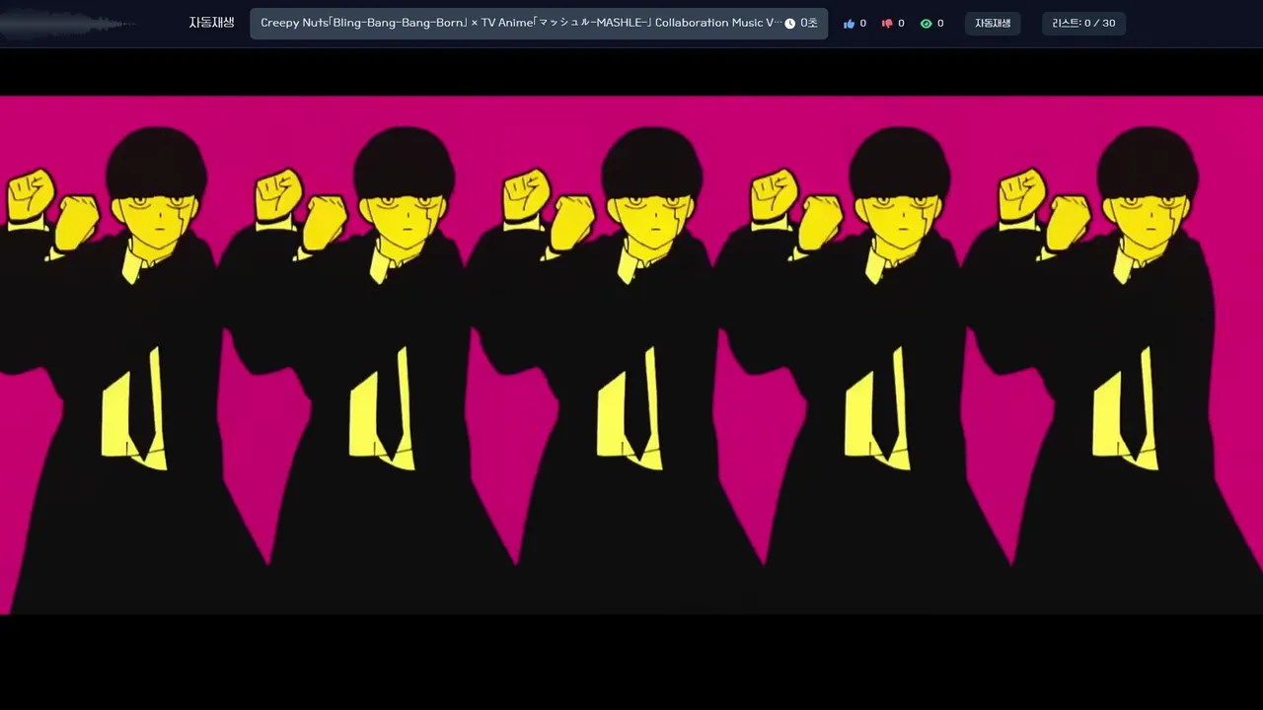Click the 자동재생 label beside the waveform
Image resolution: width=1263 pixels, height=710 pixels.
point(211,23)
